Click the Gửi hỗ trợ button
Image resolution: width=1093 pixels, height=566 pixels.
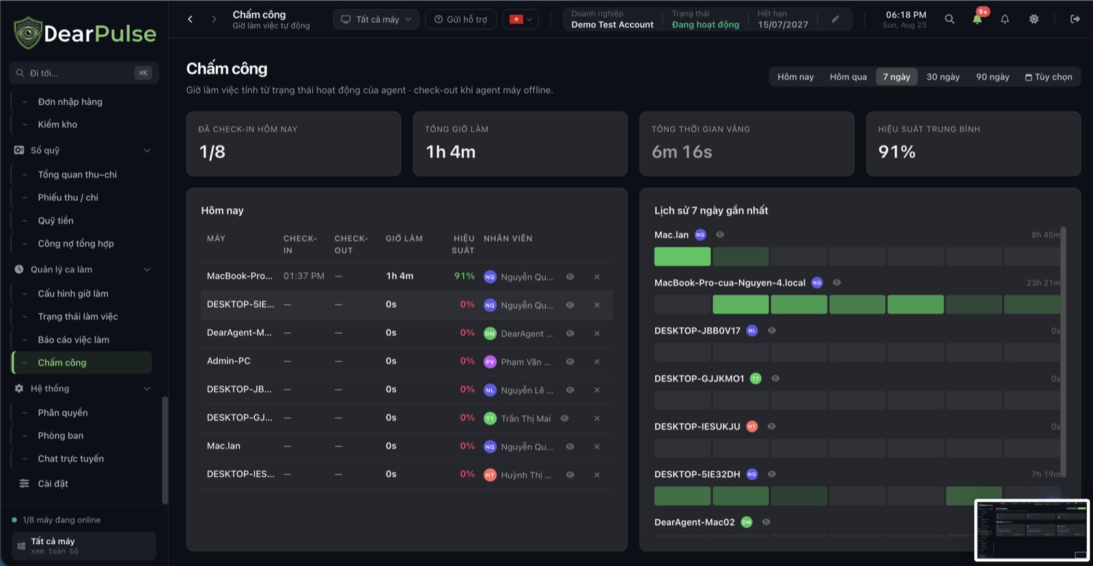(x=461, y=19)
